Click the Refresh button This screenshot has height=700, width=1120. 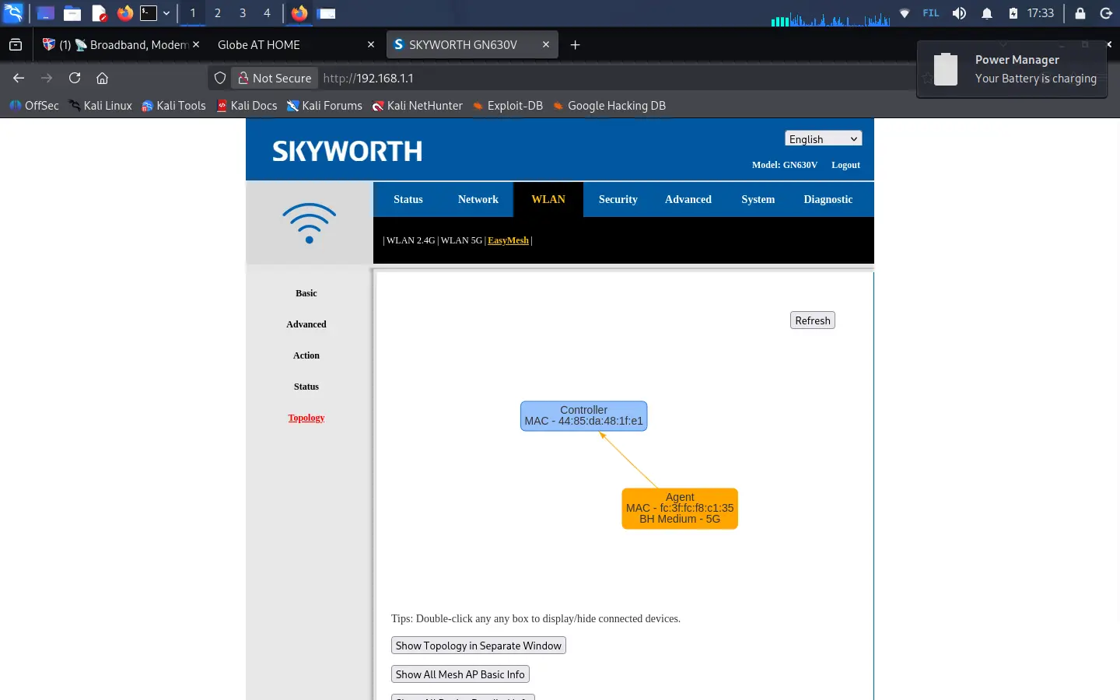813,320
